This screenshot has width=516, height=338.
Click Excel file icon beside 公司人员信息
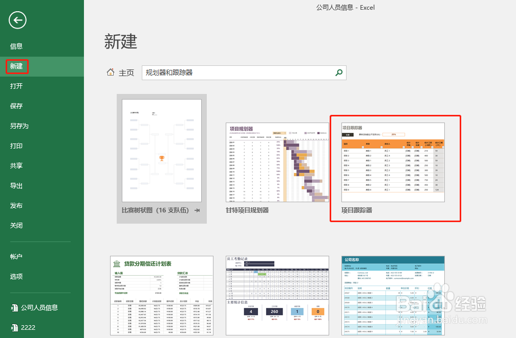14,307
